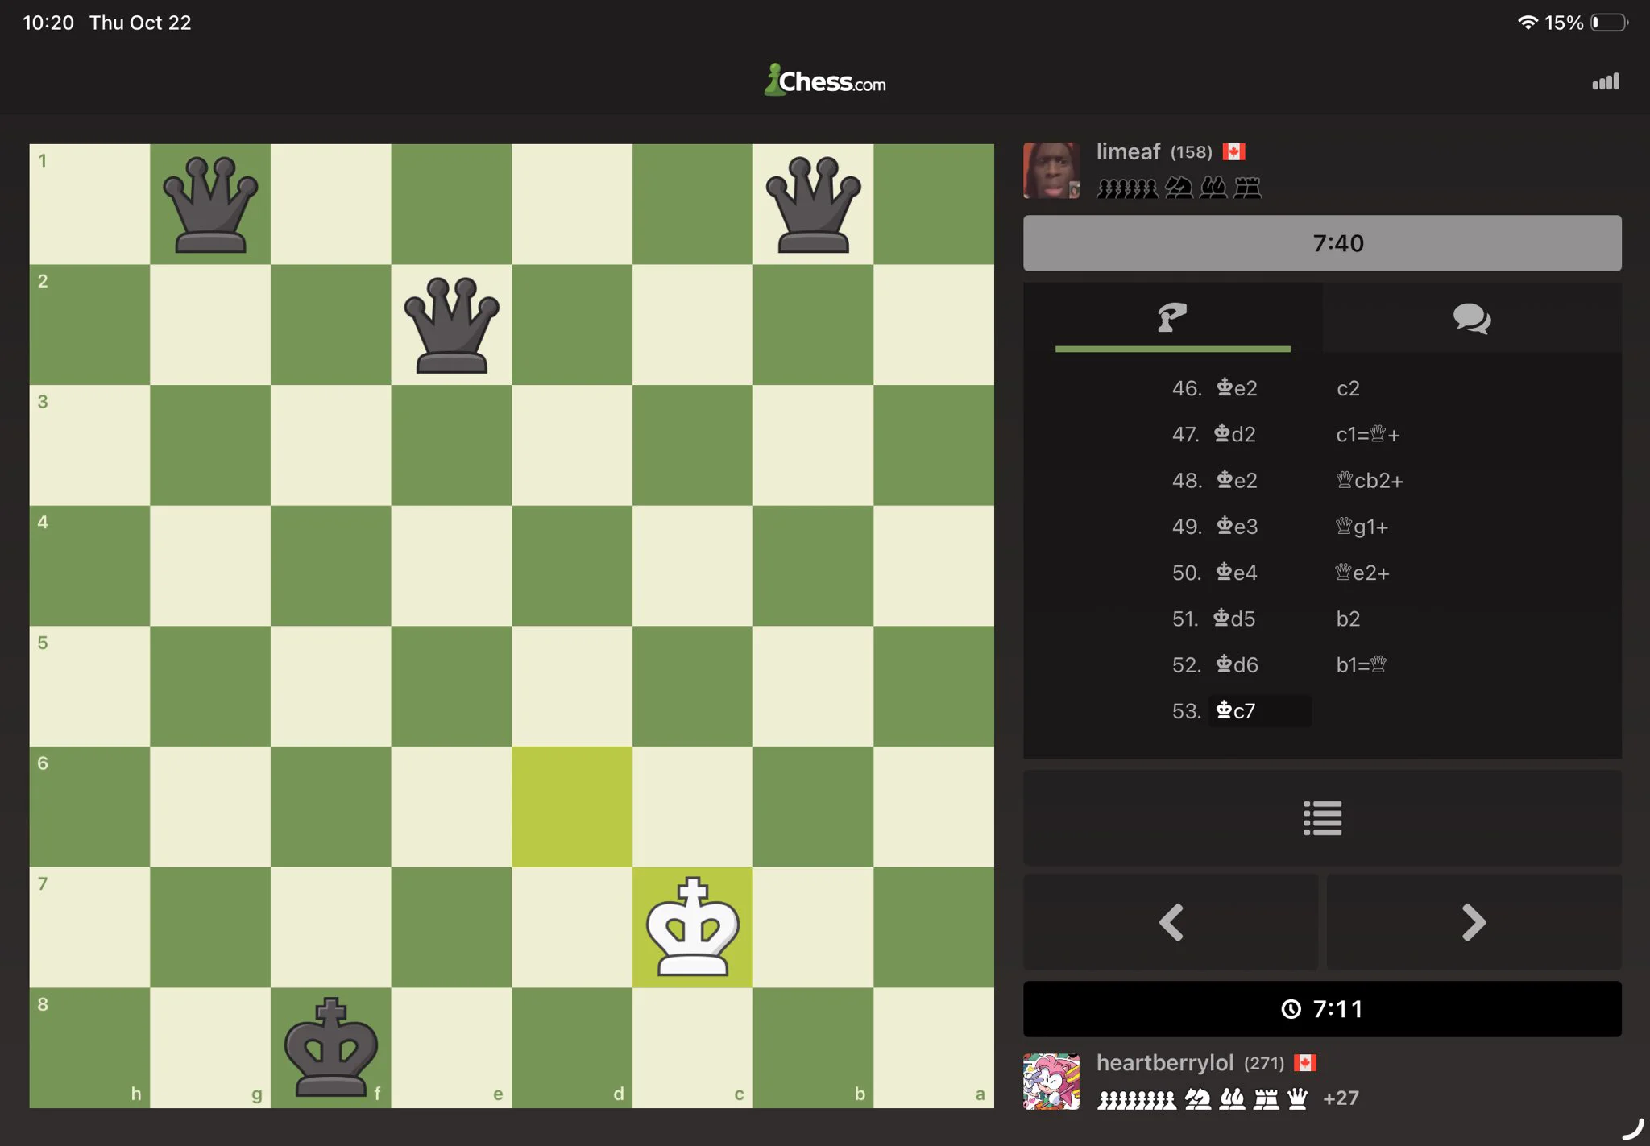Click heartberrylol's clock showing 7:11

[x=1322, y=1009]
